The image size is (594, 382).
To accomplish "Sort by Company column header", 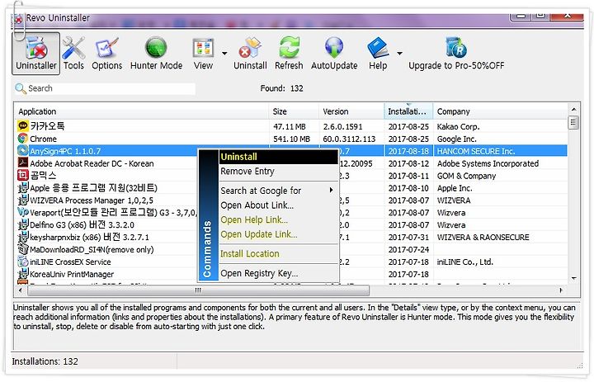I will tap(501, 111).
